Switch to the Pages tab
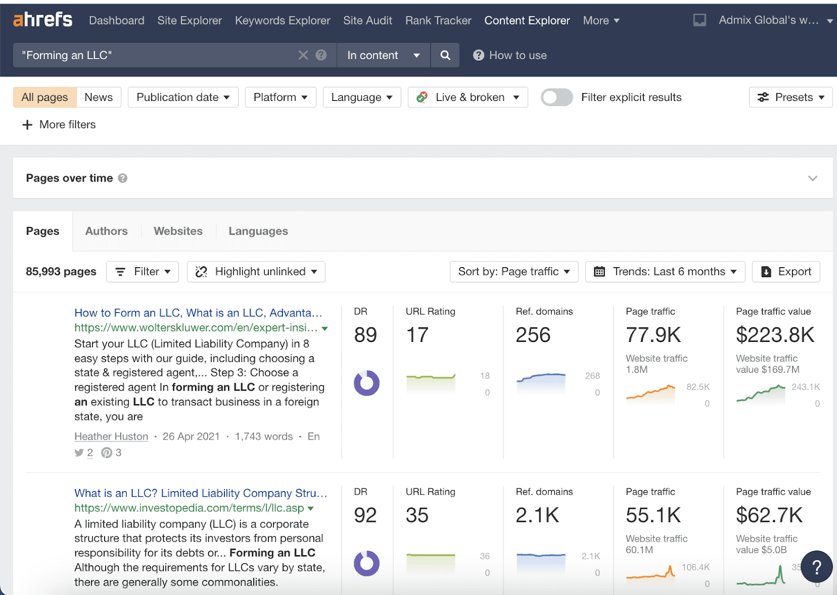The image size is (837, 595). (43, 231)
